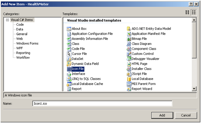Select the Cursor File arrow icon
This screenshot has width=201, height=123.
point(69,54)
